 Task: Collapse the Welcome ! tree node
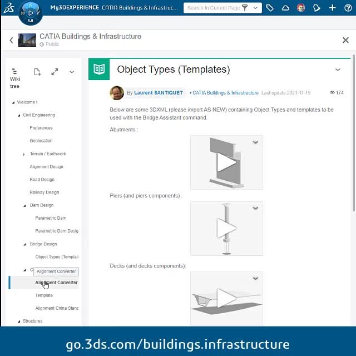tap(13, 102)
